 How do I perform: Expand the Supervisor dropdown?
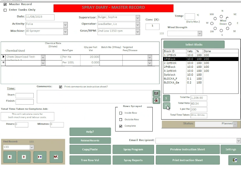138,18
